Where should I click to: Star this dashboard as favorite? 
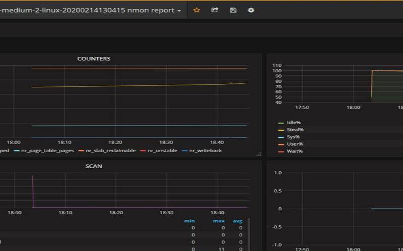(196, 10)
